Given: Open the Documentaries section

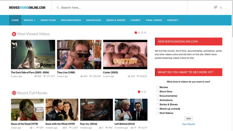Looking at the screenshot, I should pos(71,20).
